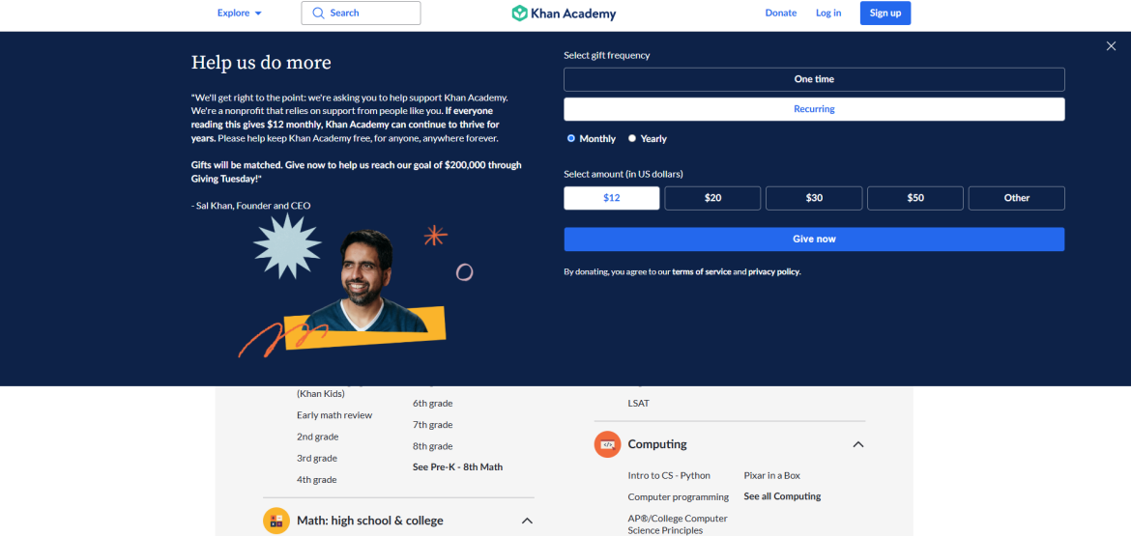Open the 8th grade course

pyautogui.click(x=433, y=446)
